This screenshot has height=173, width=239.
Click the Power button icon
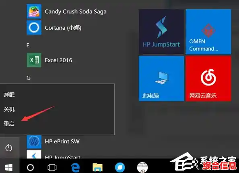tap(9, 148)
